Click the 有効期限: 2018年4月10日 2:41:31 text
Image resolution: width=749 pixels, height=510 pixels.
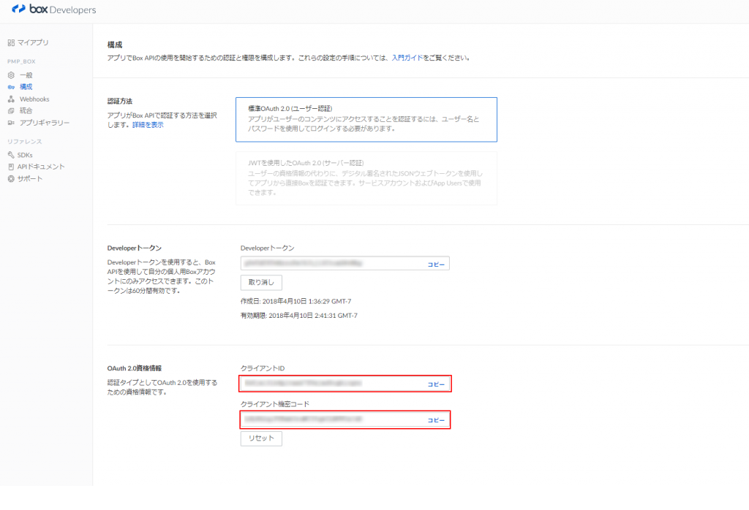point(299,316)
